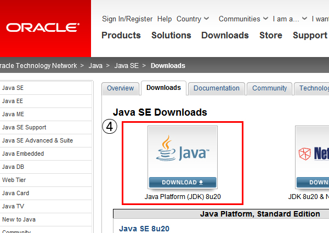Expand the Communities dropdown
Image resolution: width=329 pixels, height=233 pixels.
tap(243, 19)
